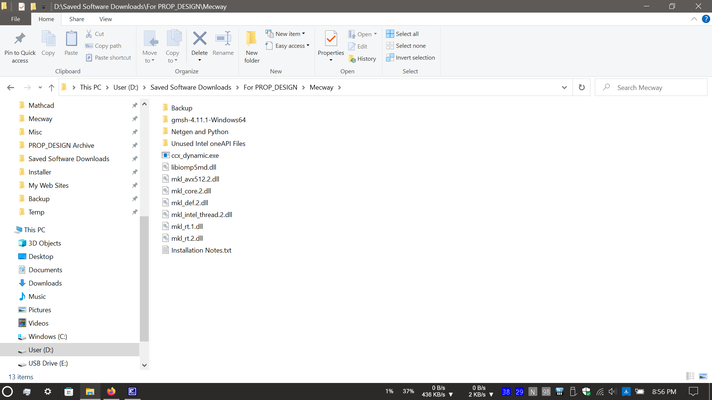Click the Rename icon
The height and width of the screenshot is (400, 712).
click(x=223, y=39)
